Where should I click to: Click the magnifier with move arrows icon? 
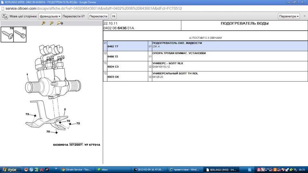coord(60,23)
